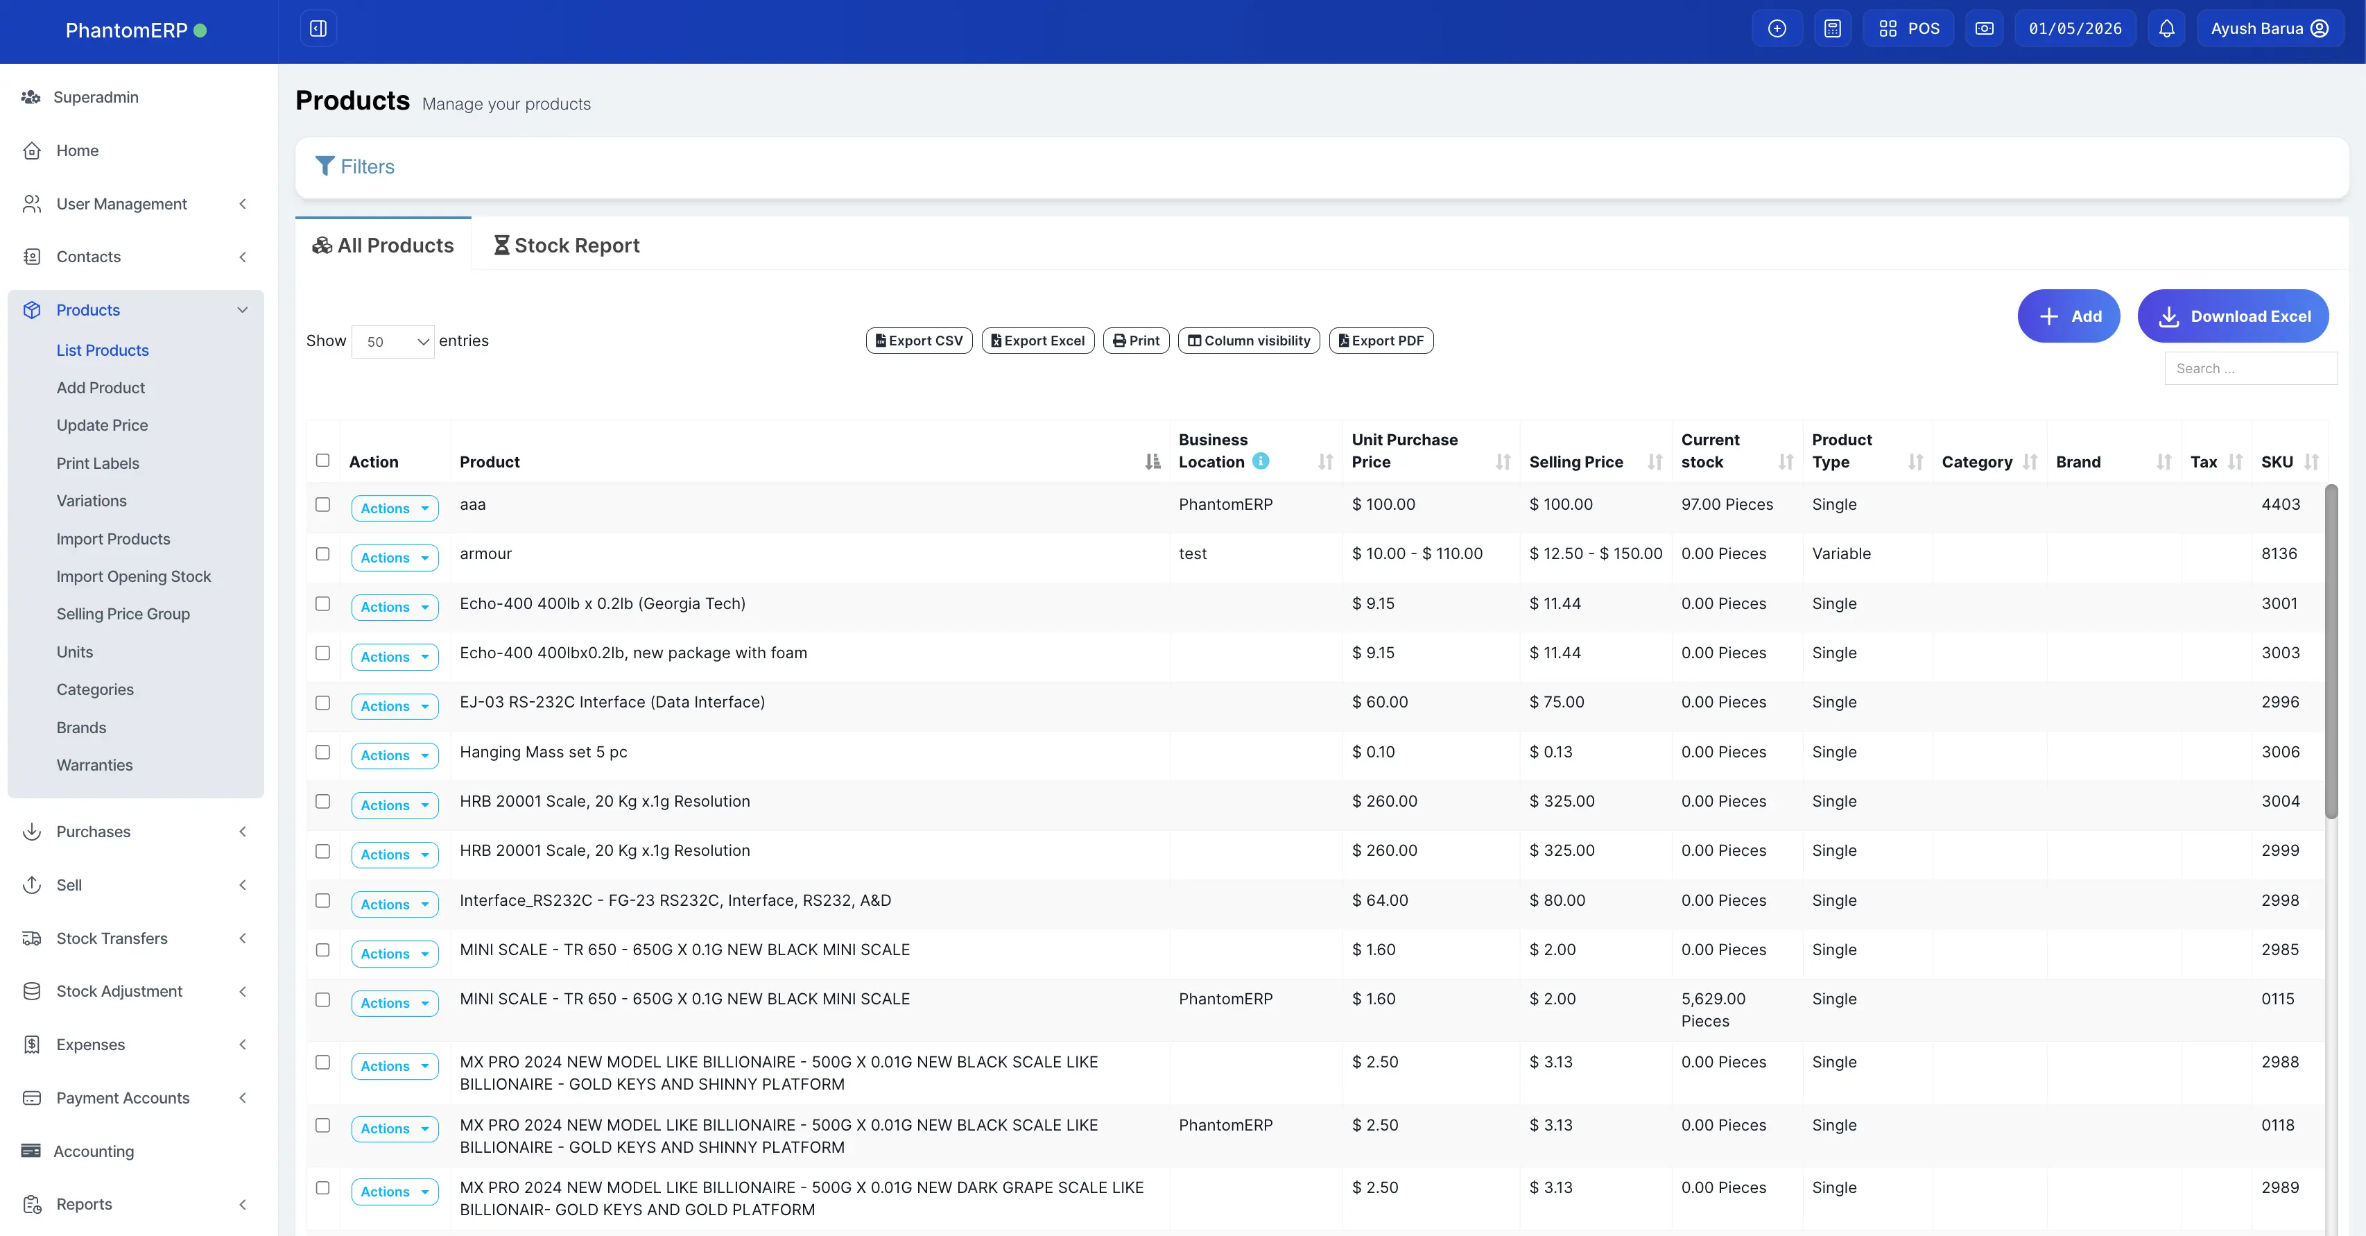Open the Expenses section icon
The image size is (2366, 1236).
(31, 1044)
